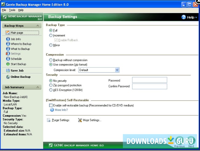Click the More Settings tools icon
This screenshot has height=151, width=200.
[x=80, y=120]
